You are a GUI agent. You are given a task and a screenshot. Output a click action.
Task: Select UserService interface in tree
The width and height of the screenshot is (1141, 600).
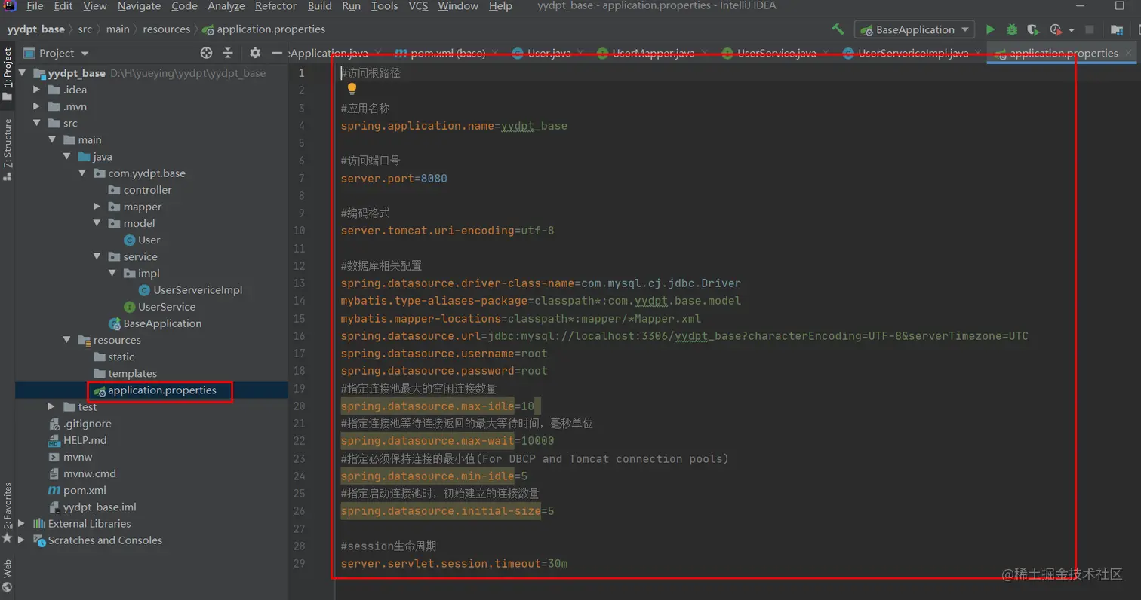click(x=166, y=307)
